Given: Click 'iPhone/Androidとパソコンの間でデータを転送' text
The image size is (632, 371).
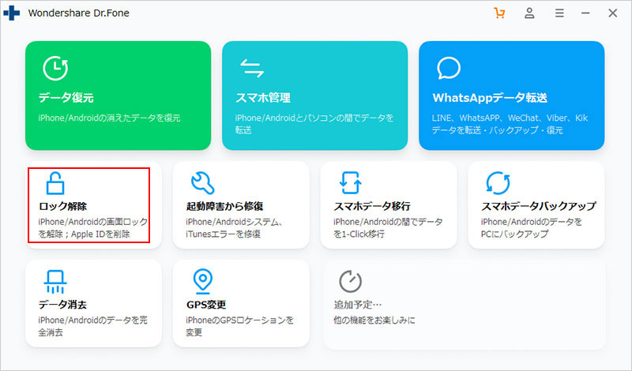Looking at the screenshot, I should [314, 124].
